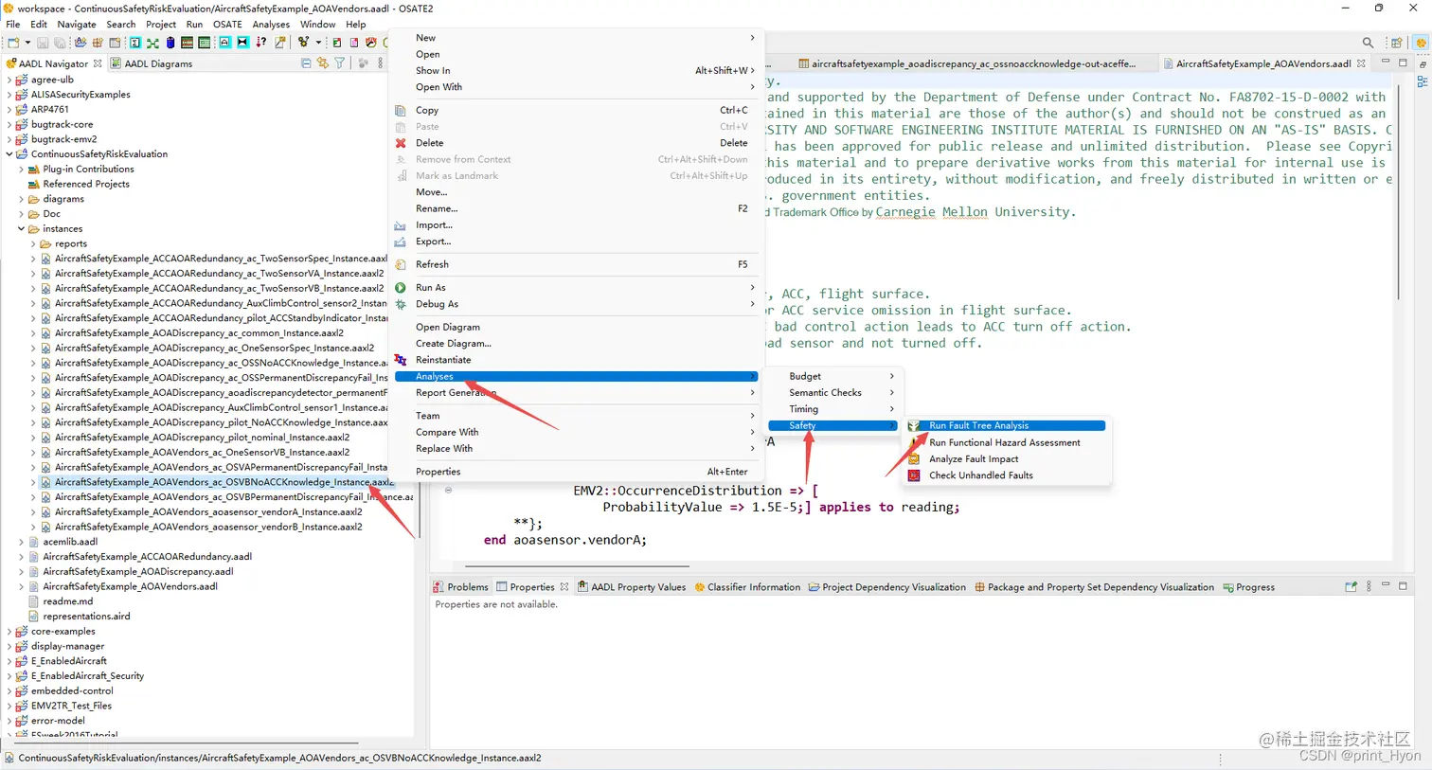Close the AircraftSafetyExample_AOAVendors.aadl editor tab
The height and width of the screenshot is (770, 1432).
(1361, 63)
